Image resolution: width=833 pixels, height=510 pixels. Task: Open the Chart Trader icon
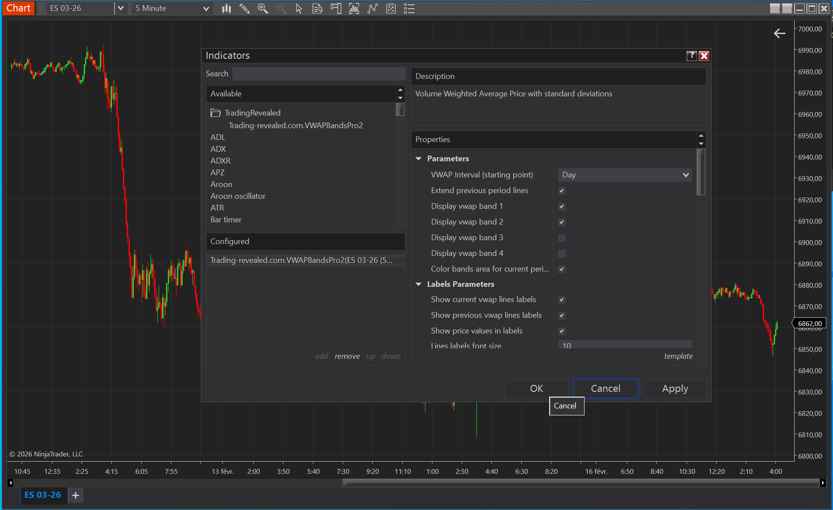[336, 8]
